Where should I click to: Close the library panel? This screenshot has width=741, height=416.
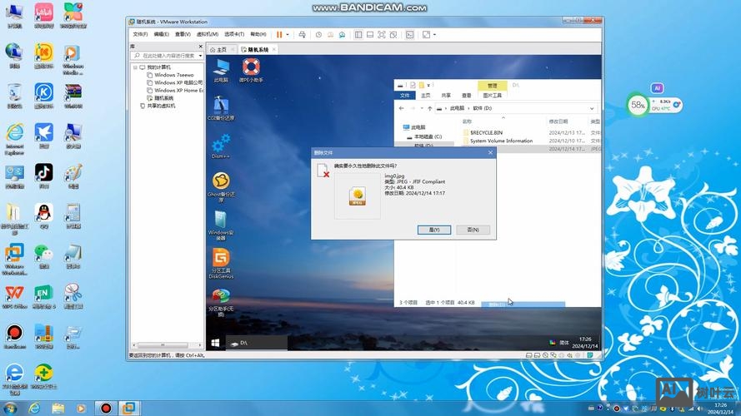tap(200, 47)
